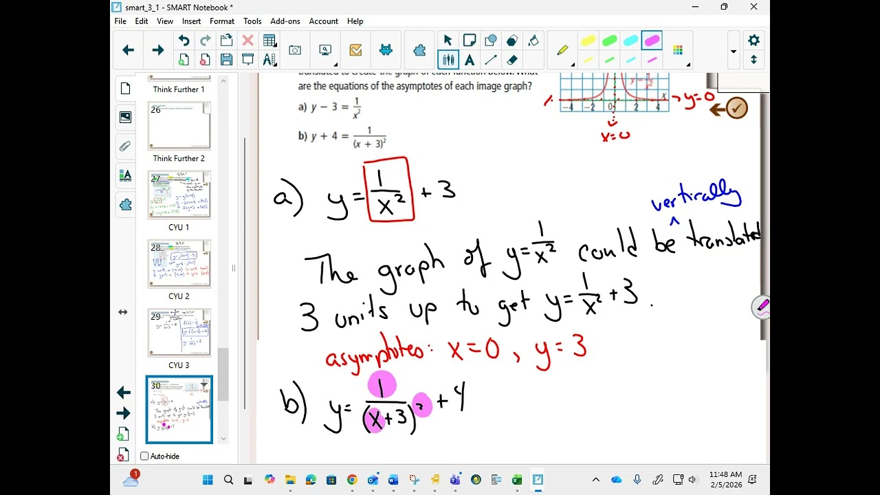
Task: Open the Insert menu
Action: click(192, 21)
